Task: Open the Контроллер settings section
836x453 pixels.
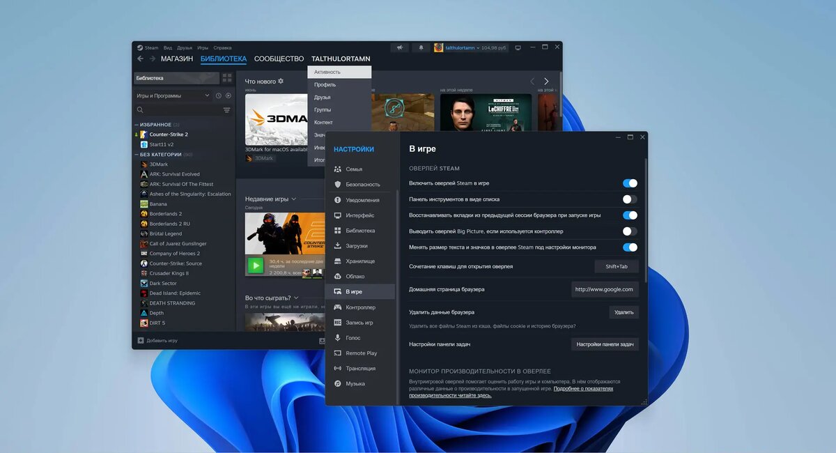Action: pyautogui.click(x=360, y=307)
